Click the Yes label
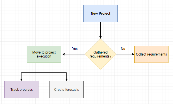Screen dimensions: 173x104 75,49
